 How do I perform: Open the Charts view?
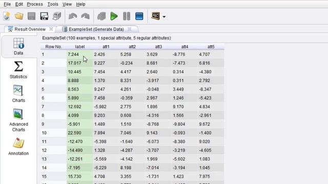point(18,94)
